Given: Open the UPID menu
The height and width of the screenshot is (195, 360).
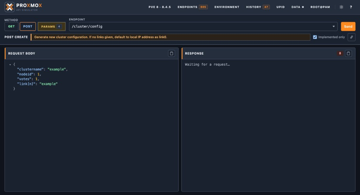Looking at the screenshot, I should pyautogui.click(x=281, y=7).
